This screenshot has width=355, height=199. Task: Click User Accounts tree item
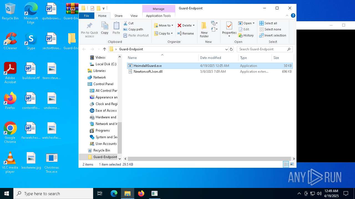click(103, 144)
